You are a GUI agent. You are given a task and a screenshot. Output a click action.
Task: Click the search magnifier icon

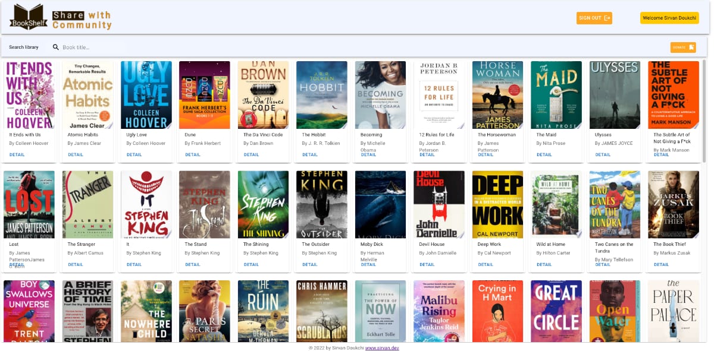[x=56, y=47]
